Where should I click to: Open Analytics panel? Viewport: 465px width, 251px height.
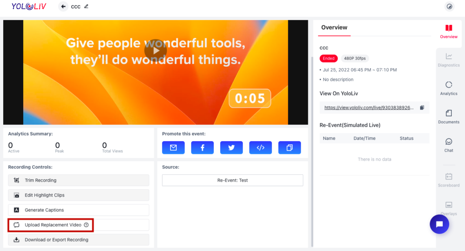449,89
